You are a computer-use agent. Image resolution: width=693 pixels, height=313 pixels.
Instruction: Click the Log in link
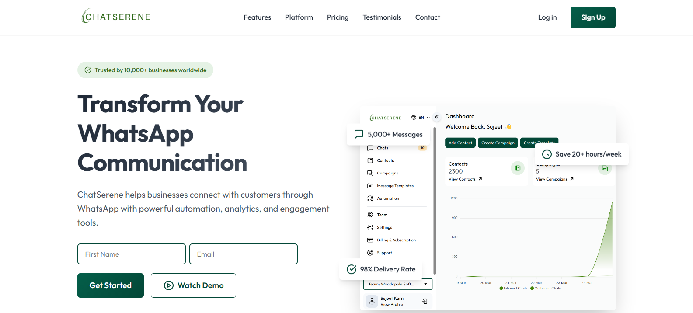click(x=547, y=17)
